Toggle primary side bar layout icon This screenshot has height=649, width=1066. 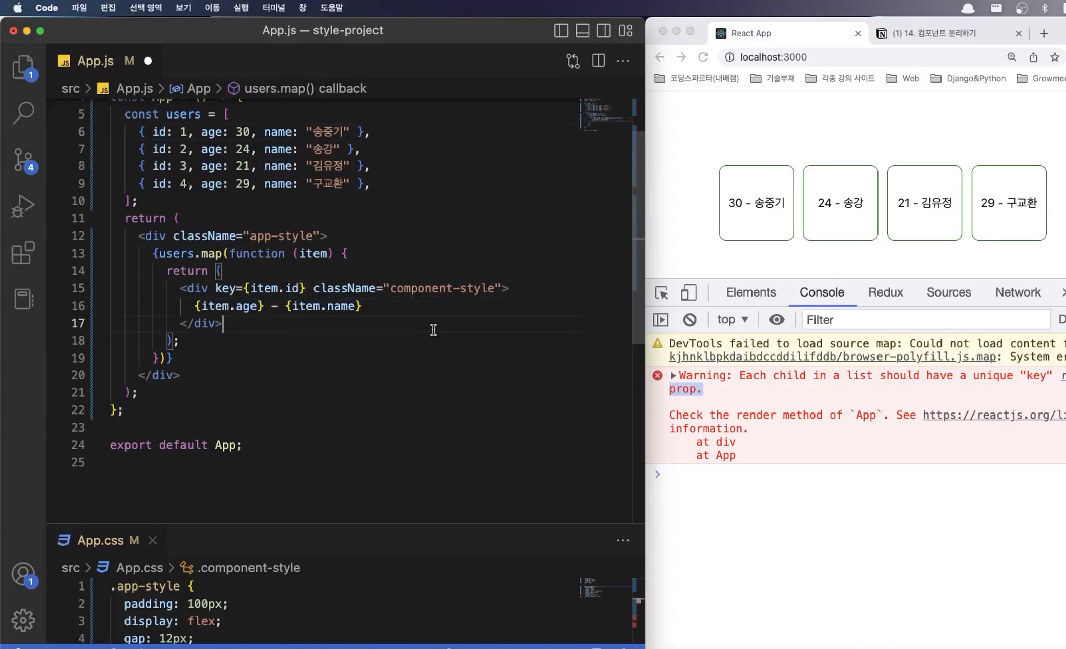pyautogui.click(x=561, y=31)
